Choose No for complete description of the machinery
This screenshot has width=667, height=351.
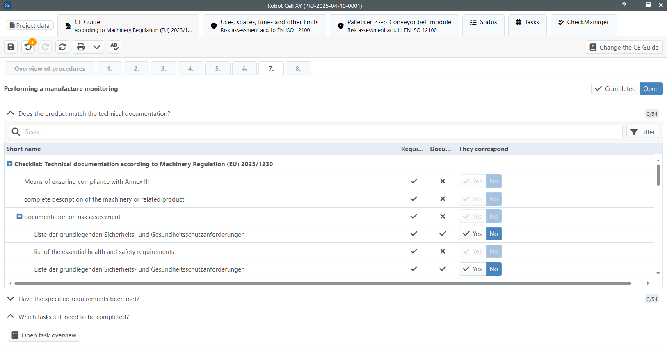[x=494, y=199]
